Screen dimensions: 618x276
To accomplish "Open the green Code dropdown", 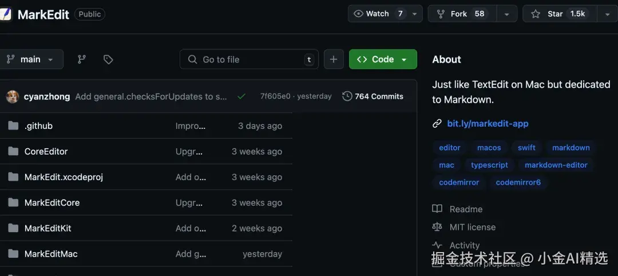I will click(x=383, y=59).
